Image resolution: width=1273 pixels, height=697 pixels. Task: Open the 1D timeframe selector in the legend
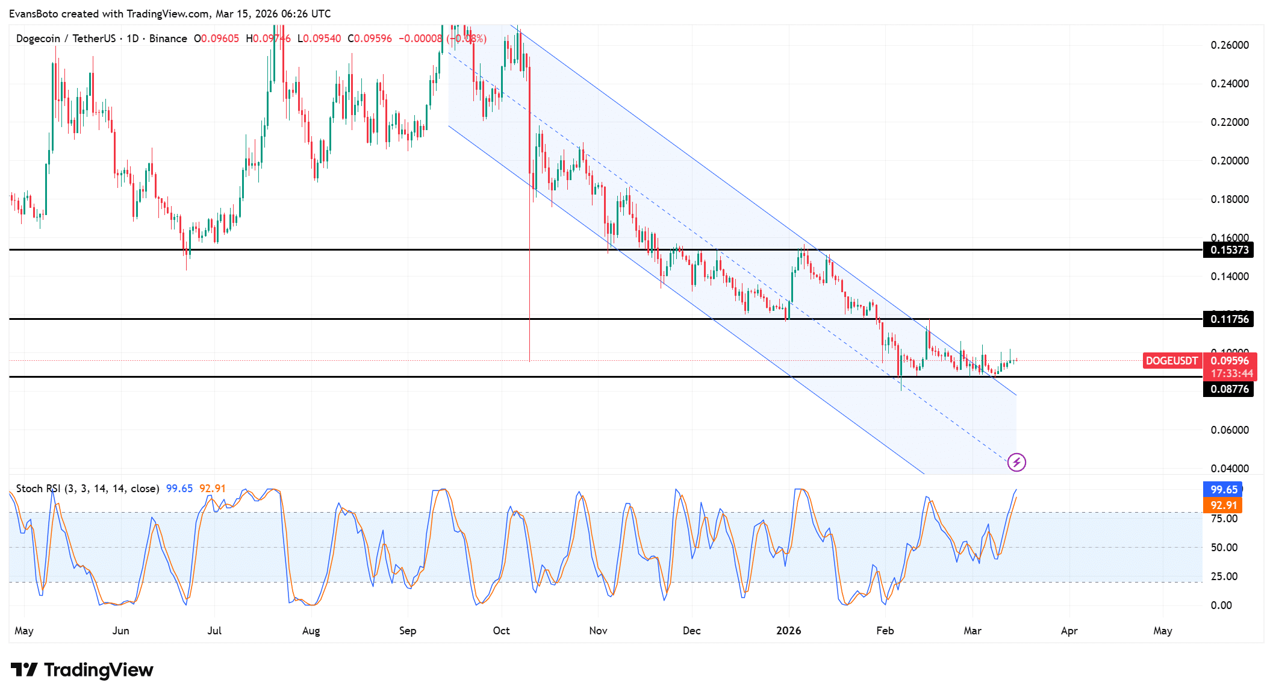point(132,38)
